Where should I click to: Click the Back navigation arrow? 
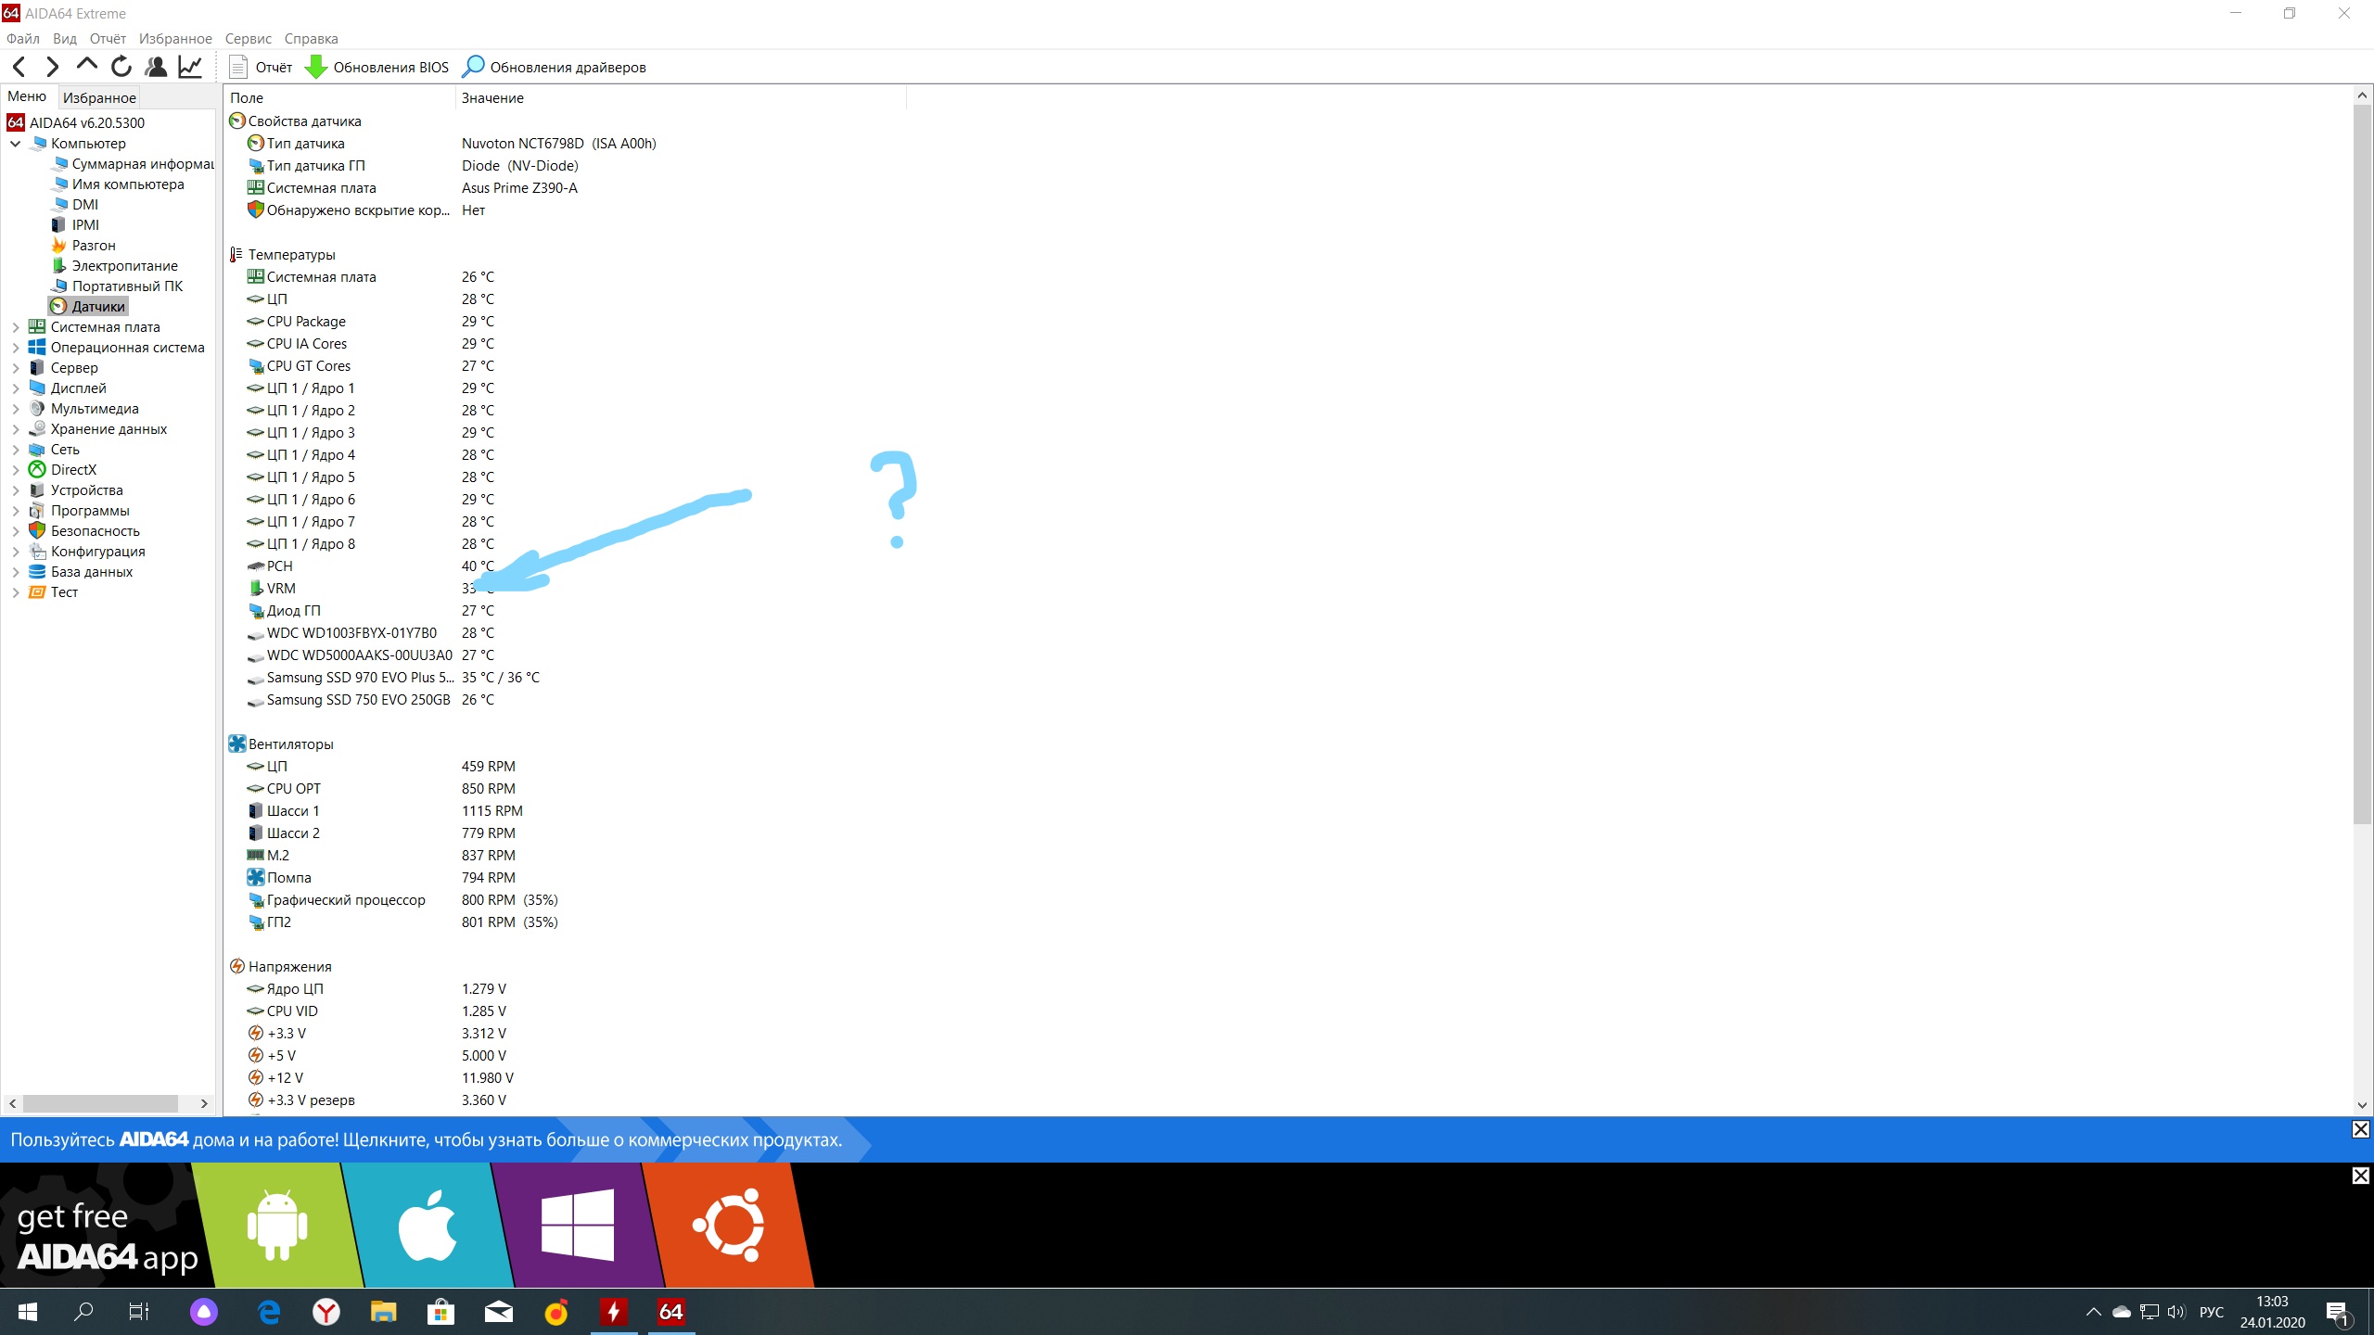tap(19, 67)
